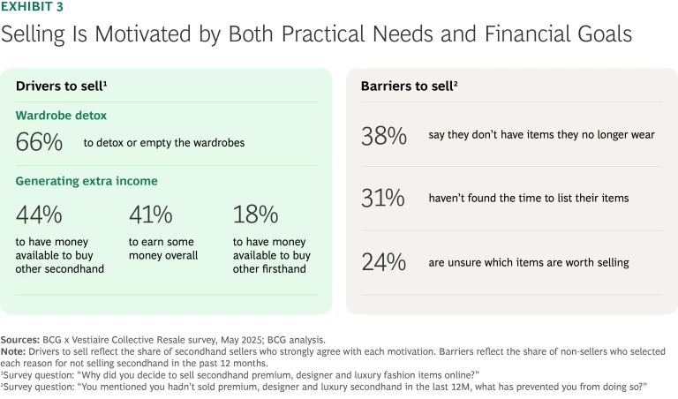The image size is (678, 399).
Task: Select 'haven't found the time to list' text
Action: (530, 199)
